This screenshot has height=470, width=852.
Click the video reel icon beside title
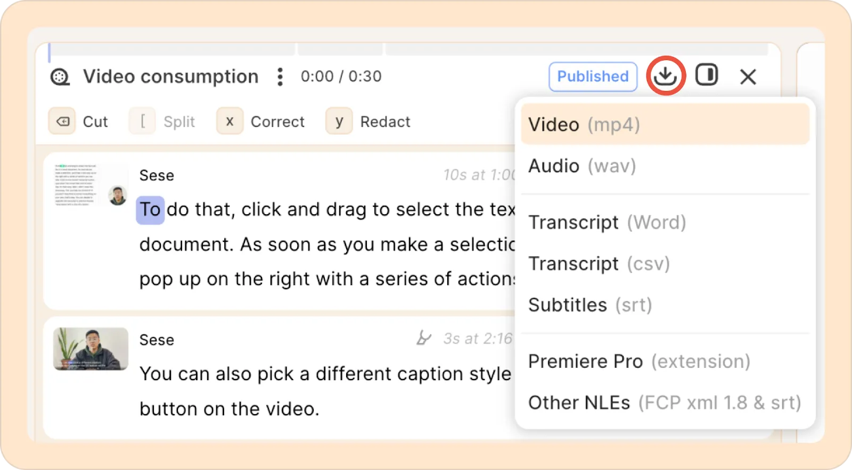(x=60, y=77)
